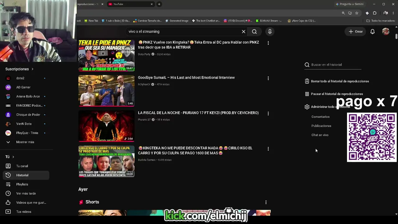398x224 pixels.
Task: Click the Pregunta a Gemini button
Action: click(x=349, y=4)
